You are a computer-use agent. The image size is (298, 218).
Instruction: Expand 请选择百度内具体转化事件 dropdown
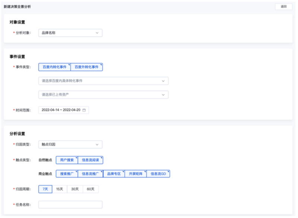(x=103, y=81)
